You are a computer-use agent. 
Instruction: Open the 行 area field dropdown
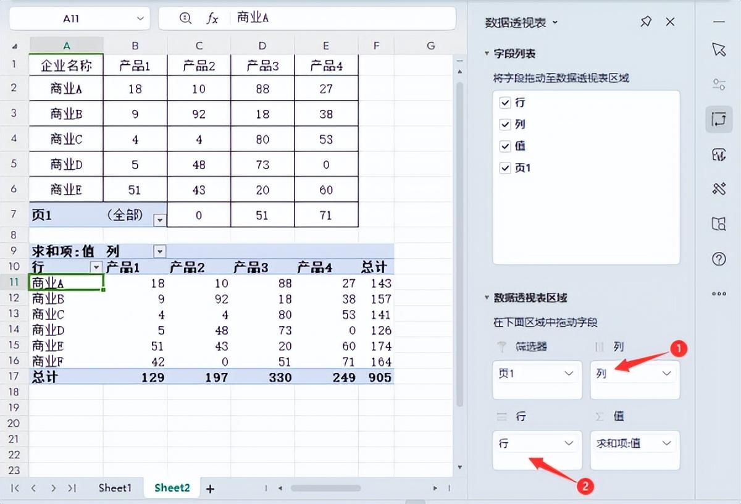[569, 443]
